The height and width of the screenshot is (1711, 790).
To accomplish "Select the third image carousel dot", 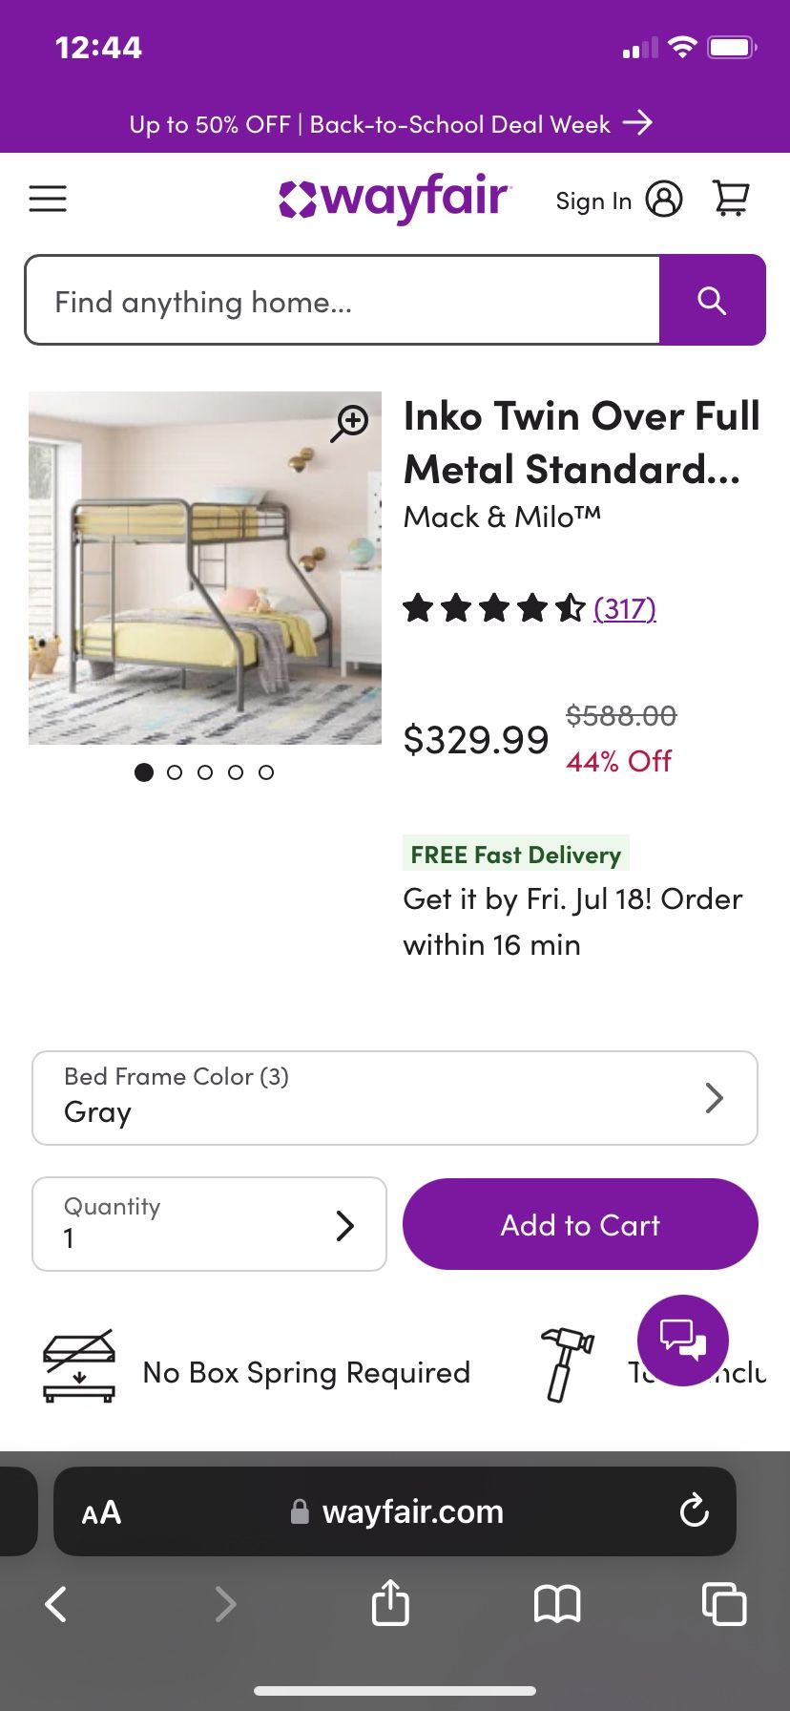I will click(205, 772).
